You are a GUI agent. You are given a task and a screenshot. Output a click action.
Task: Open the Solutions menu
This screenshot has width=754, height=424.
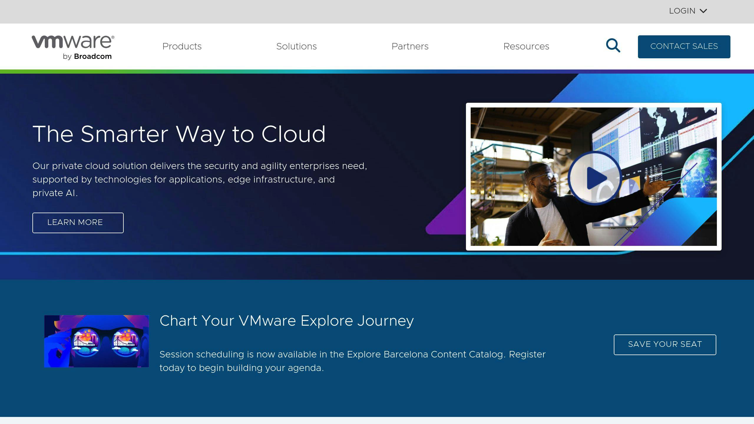pyautogui.click(x=296, y=47)
